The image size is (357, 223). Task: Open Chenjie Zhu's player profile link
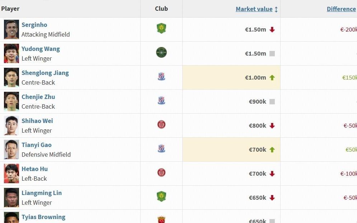(38, 97)
